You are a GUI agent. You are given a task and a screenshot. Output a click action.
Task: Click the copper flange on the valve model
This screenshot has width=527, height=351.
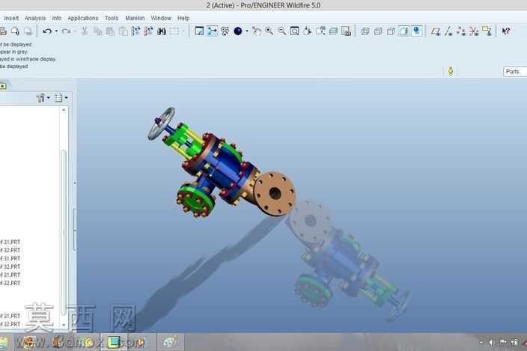tap(275, 194)
